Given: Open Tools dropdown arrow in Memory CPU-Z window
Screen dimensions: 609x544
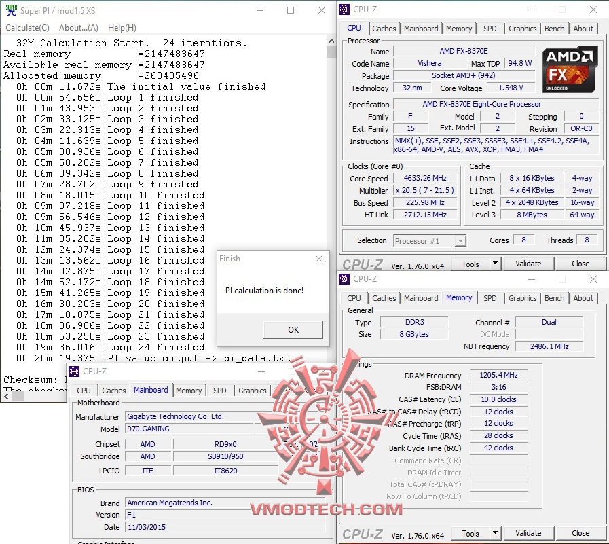Looking at the screenshot, I should (495, 533).
